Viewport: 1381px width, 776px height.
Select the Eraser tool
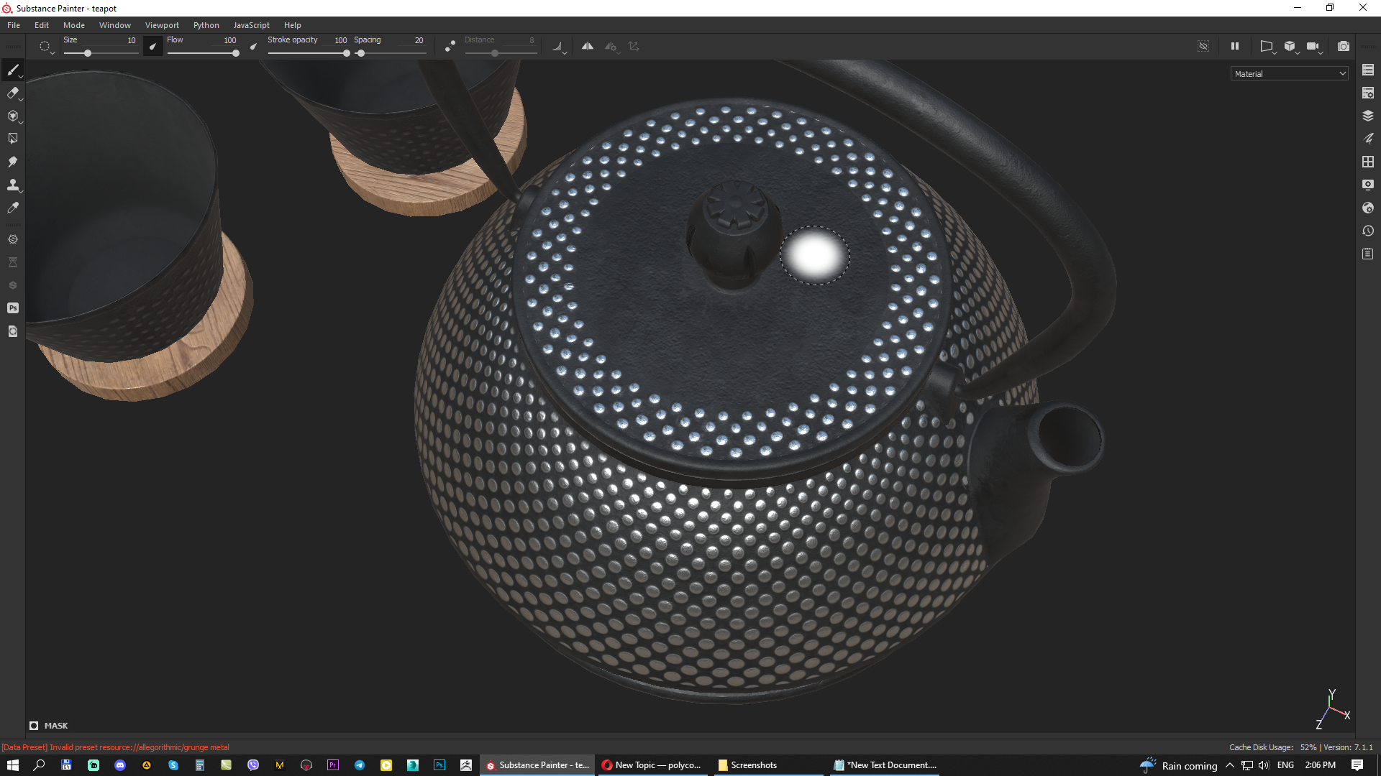pos(12,93)
